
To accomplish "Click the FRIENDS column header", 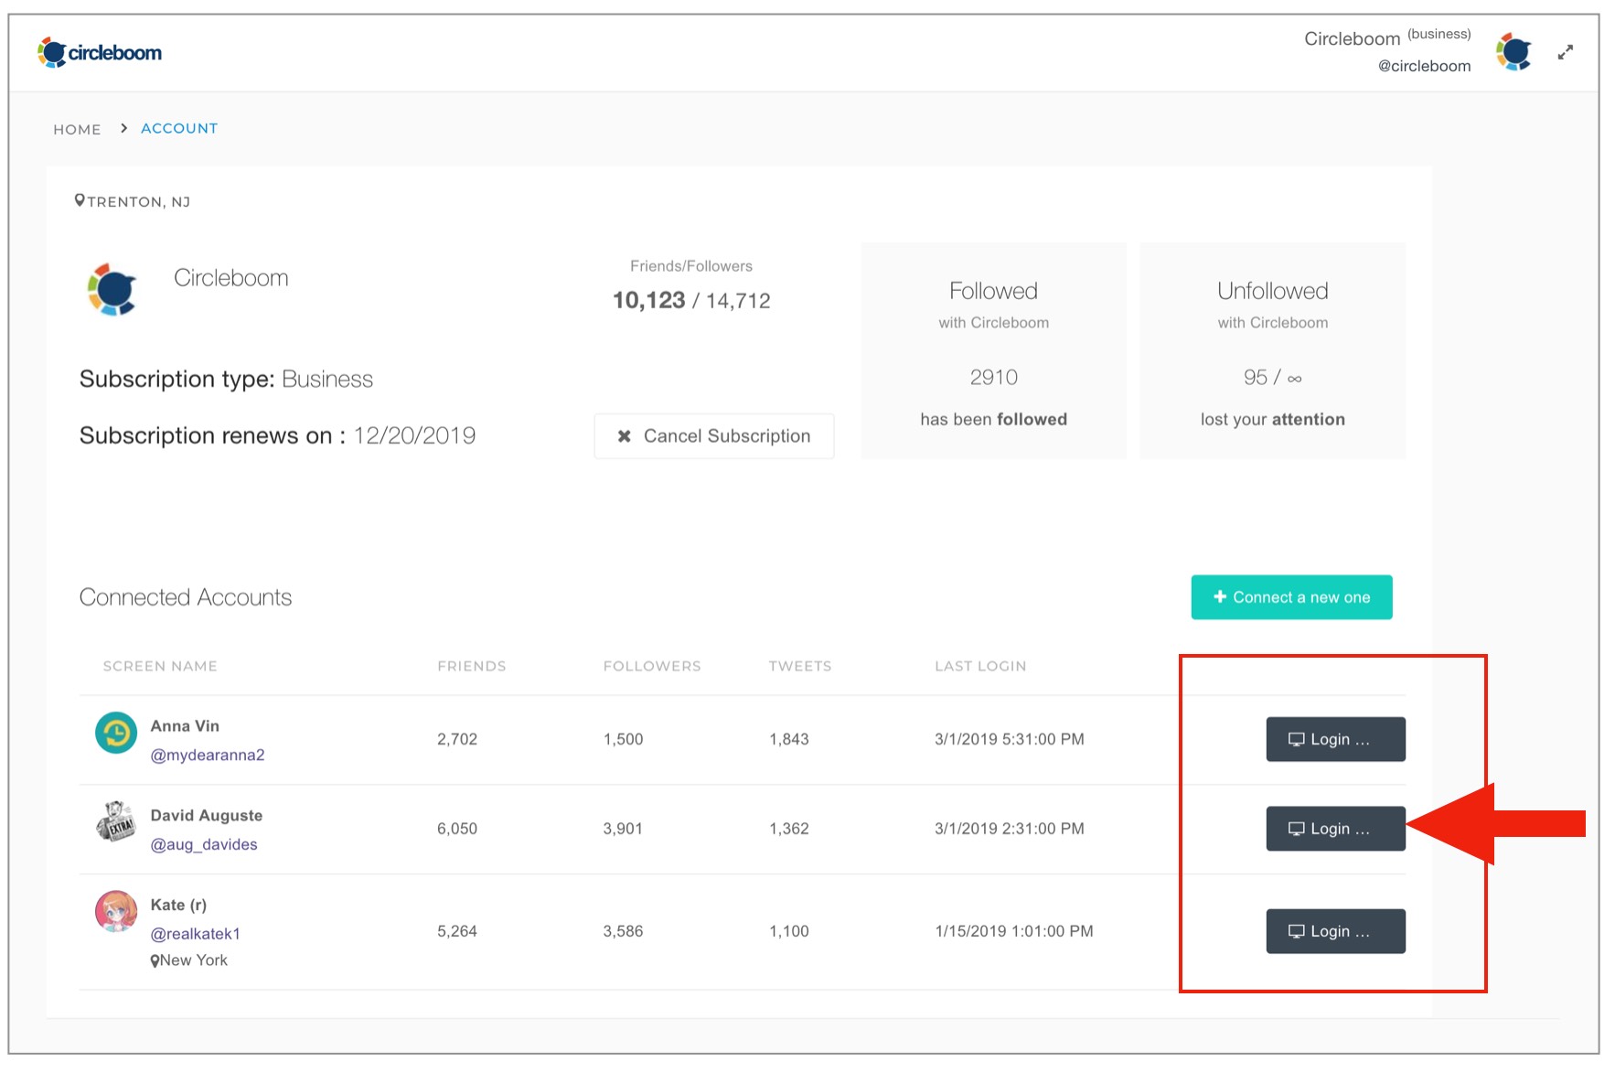I will (x=472, y=666).
